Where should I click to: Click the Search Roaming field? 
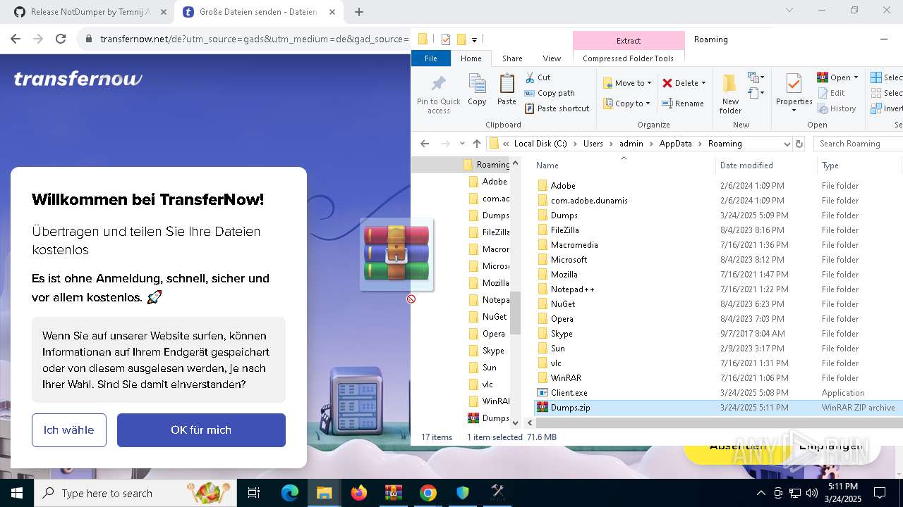click(x=858, y=144)
